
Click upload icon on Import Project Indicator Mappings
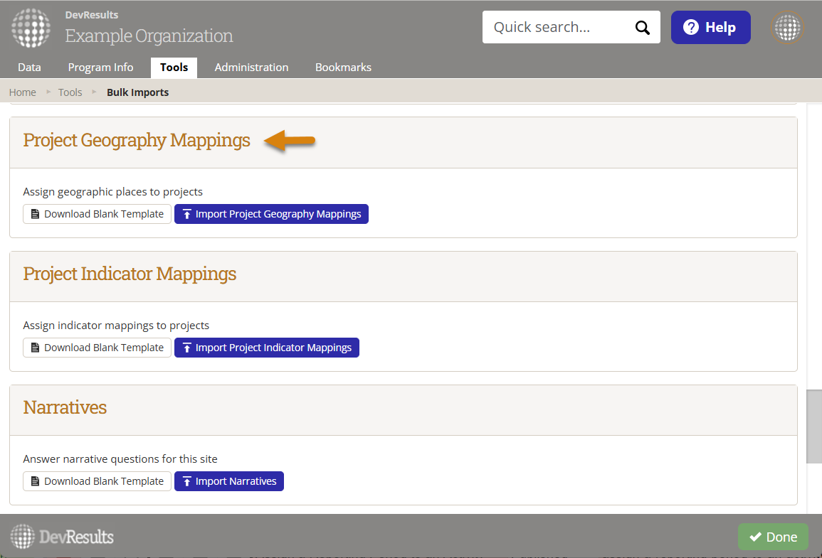tap(186, 348)
